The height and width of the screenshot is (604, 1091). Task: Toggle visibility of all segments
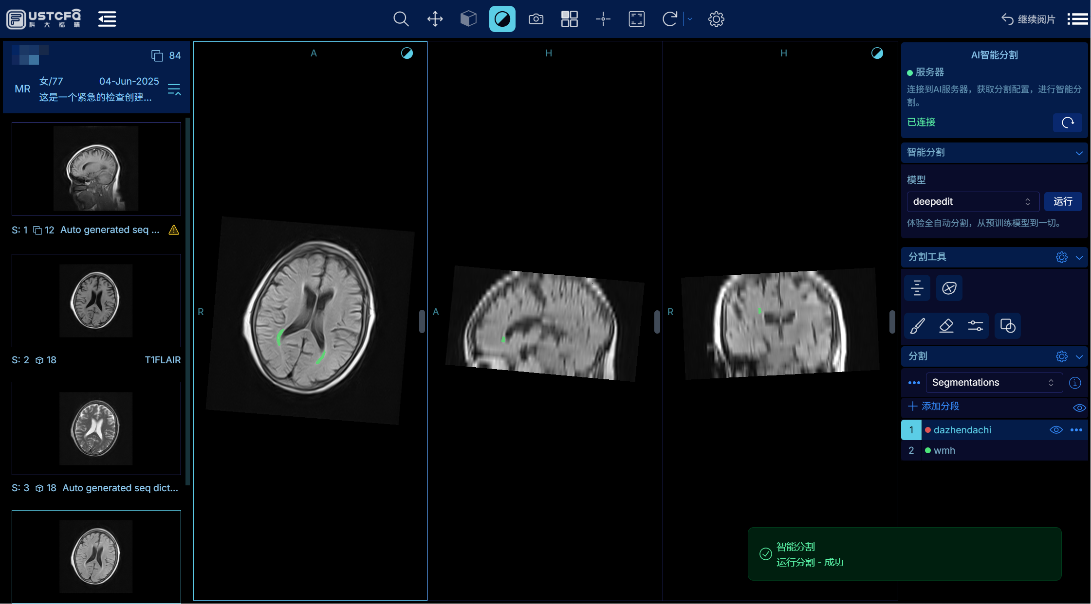pyautogui.click(x=1079, y=408)
